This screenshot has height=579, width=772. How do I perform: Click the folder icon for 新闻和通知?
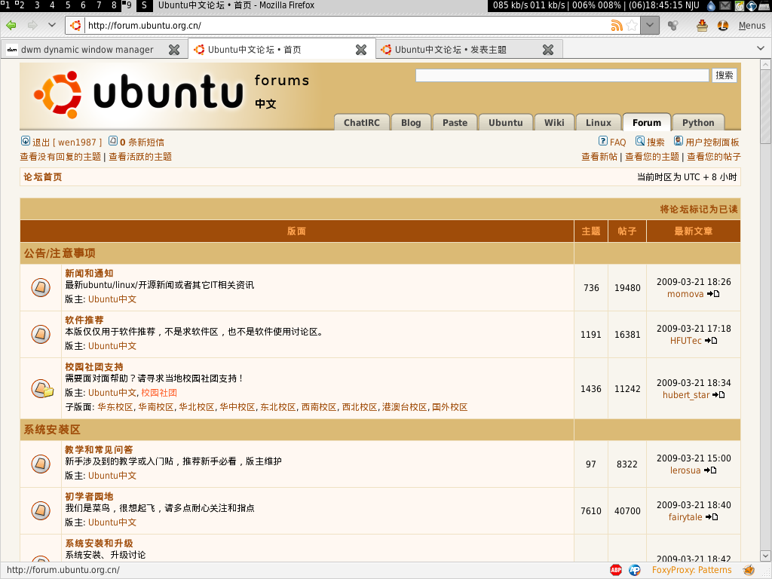[41, 287]
